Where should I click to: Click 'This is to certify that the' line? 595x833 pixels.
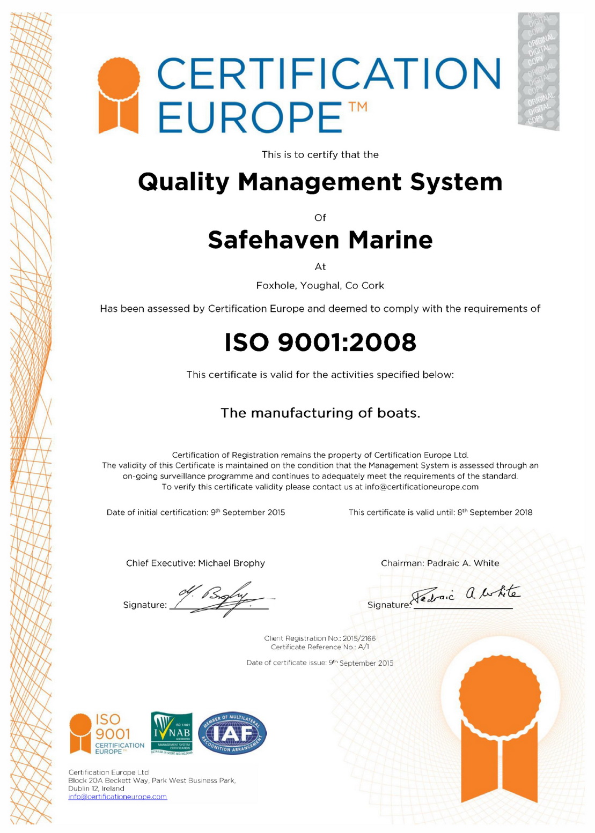coord(320,154)
